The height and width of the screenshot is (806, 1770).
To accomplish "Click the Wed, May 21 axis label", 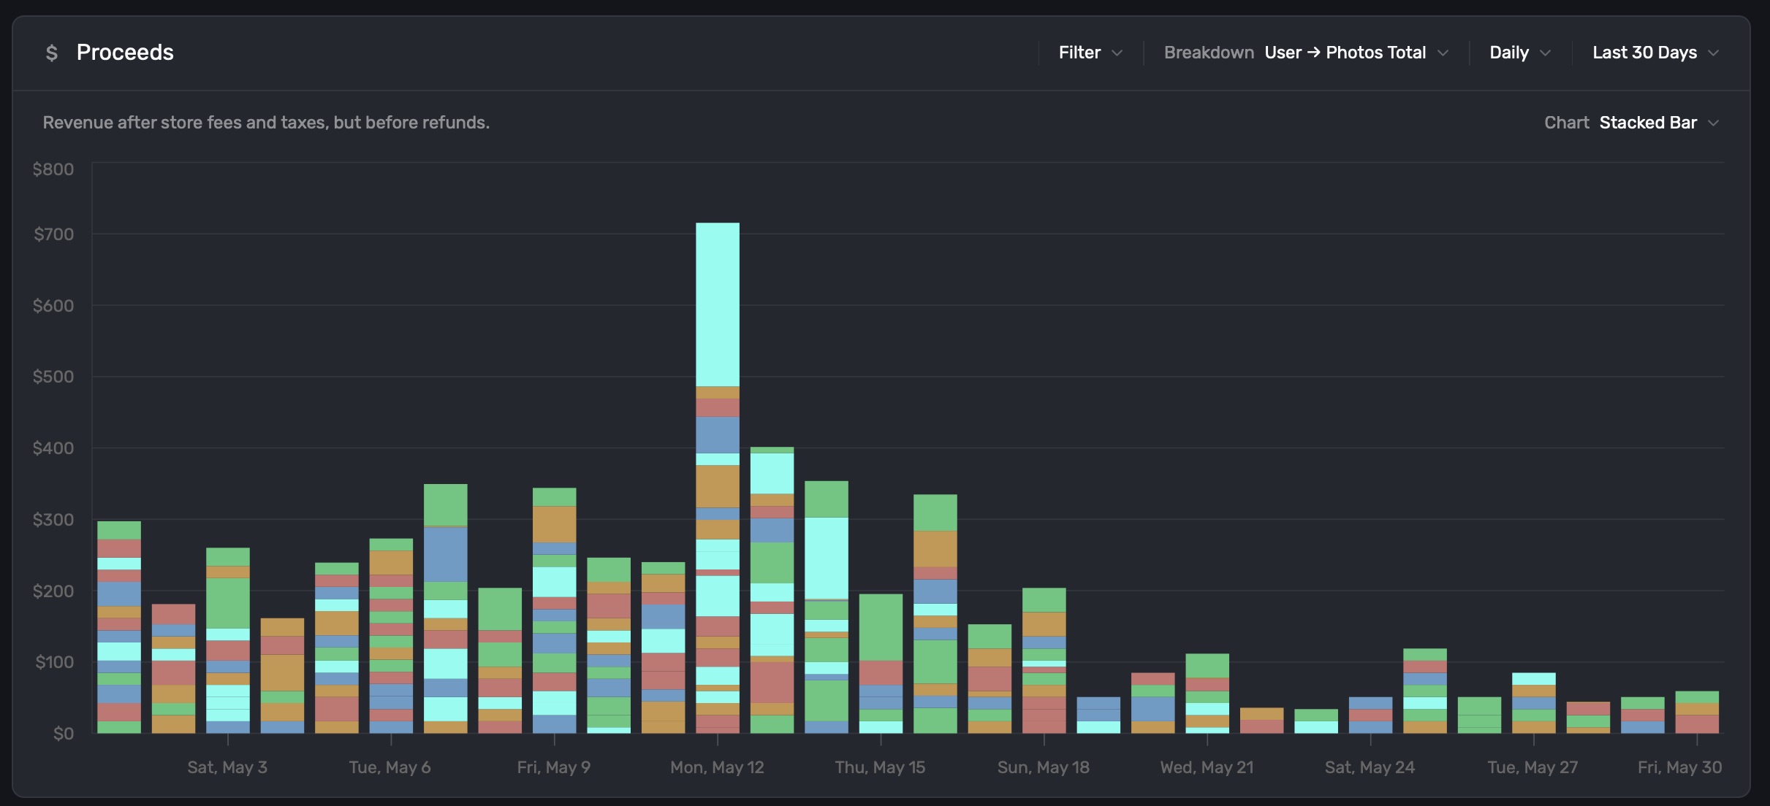I will click(x=1207, y=767).
